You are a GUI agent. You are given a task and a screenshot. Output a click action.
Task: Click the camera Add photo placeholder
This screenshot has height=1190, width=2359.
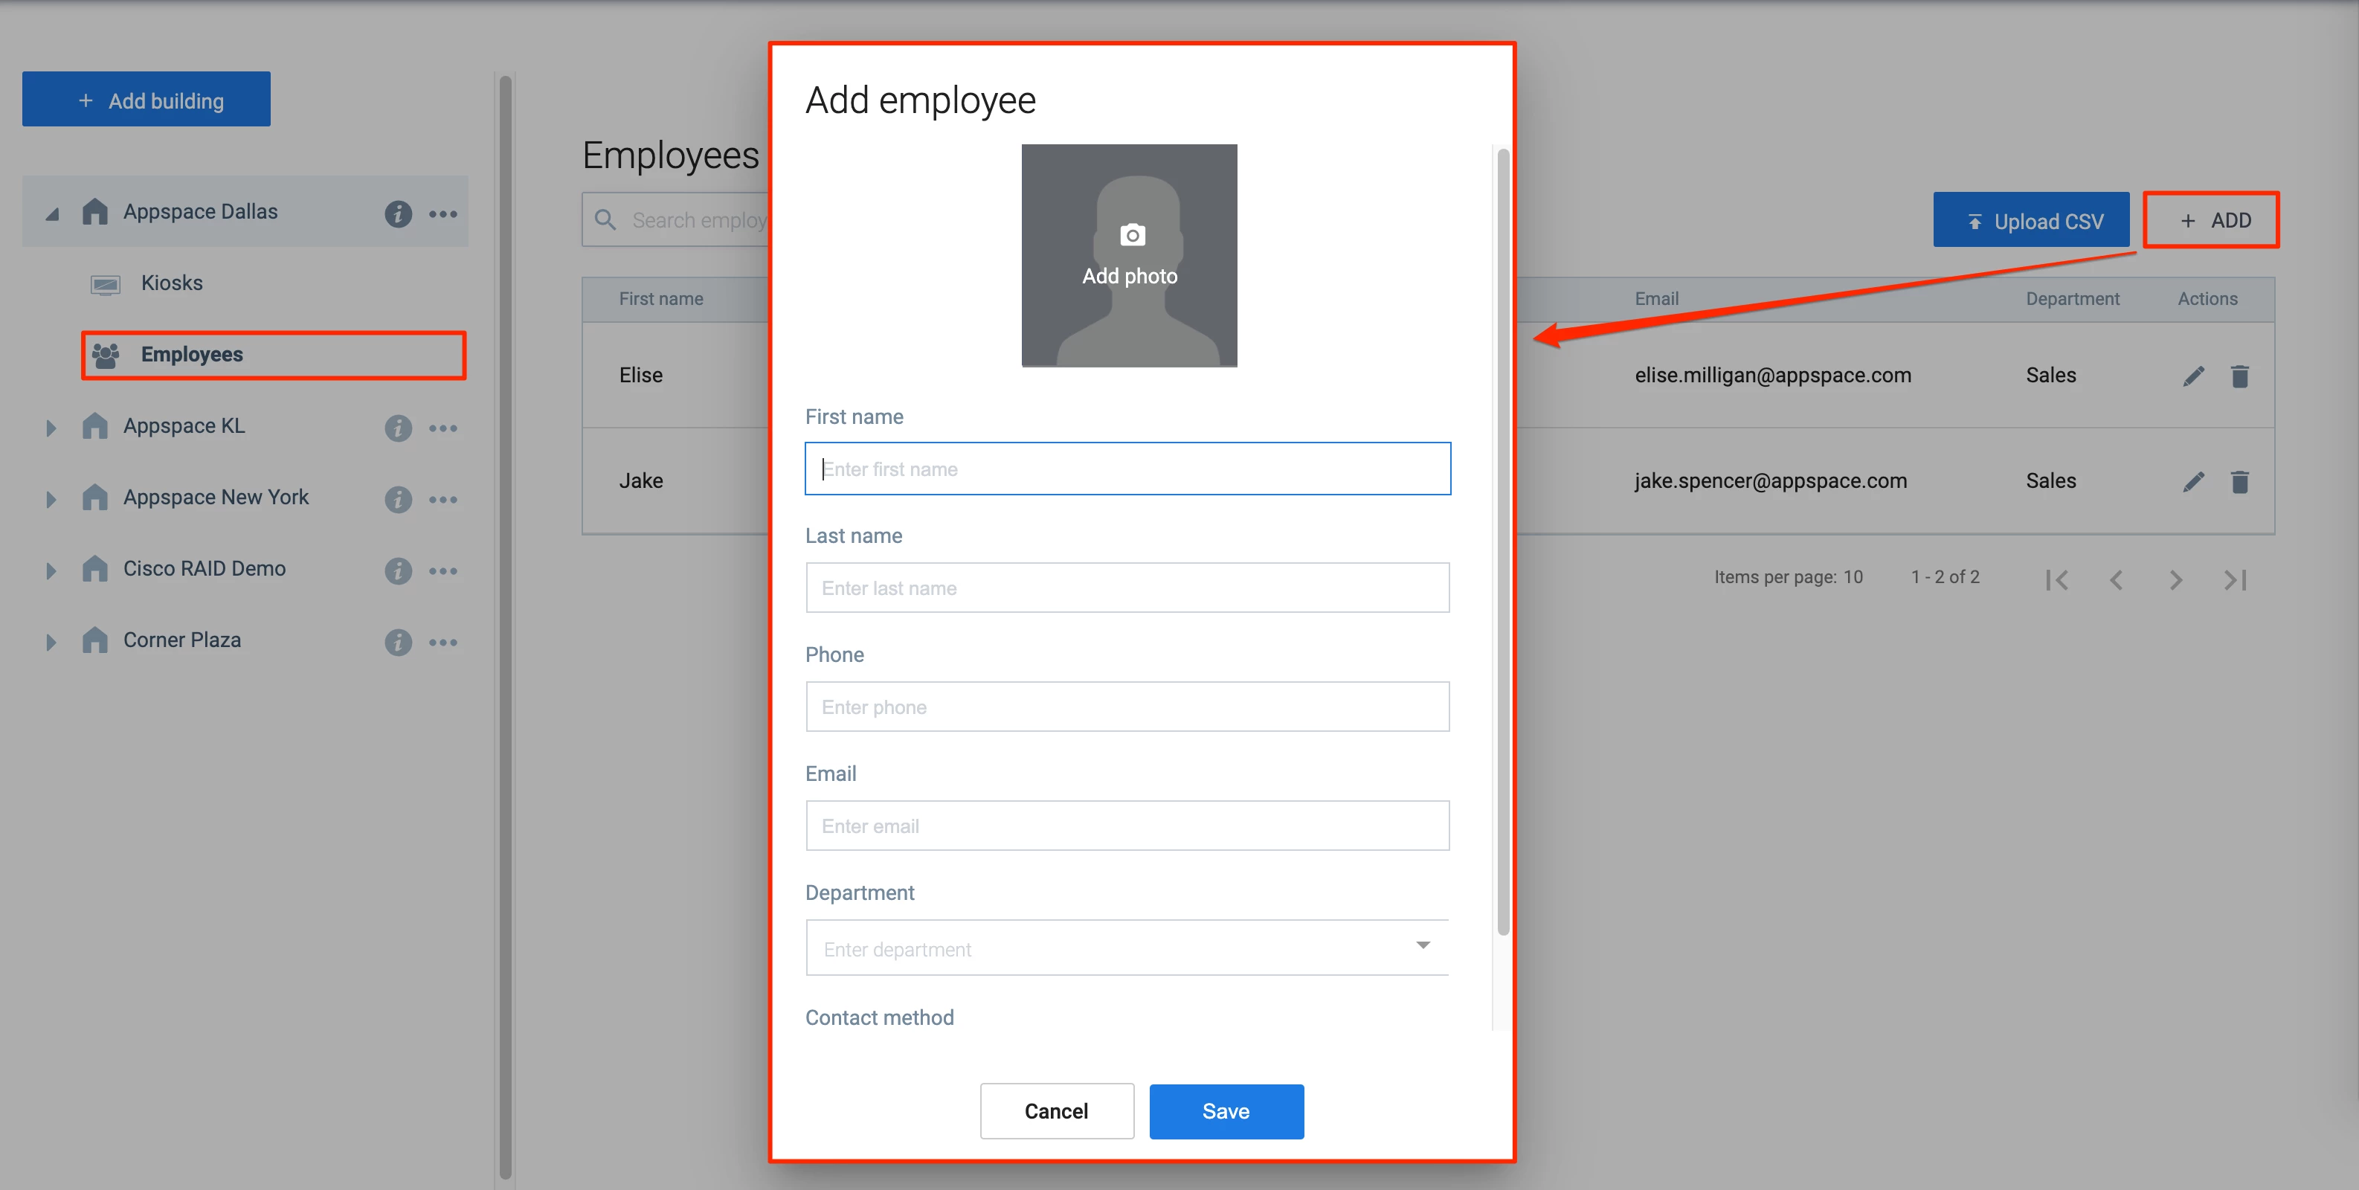(1129, 254)
